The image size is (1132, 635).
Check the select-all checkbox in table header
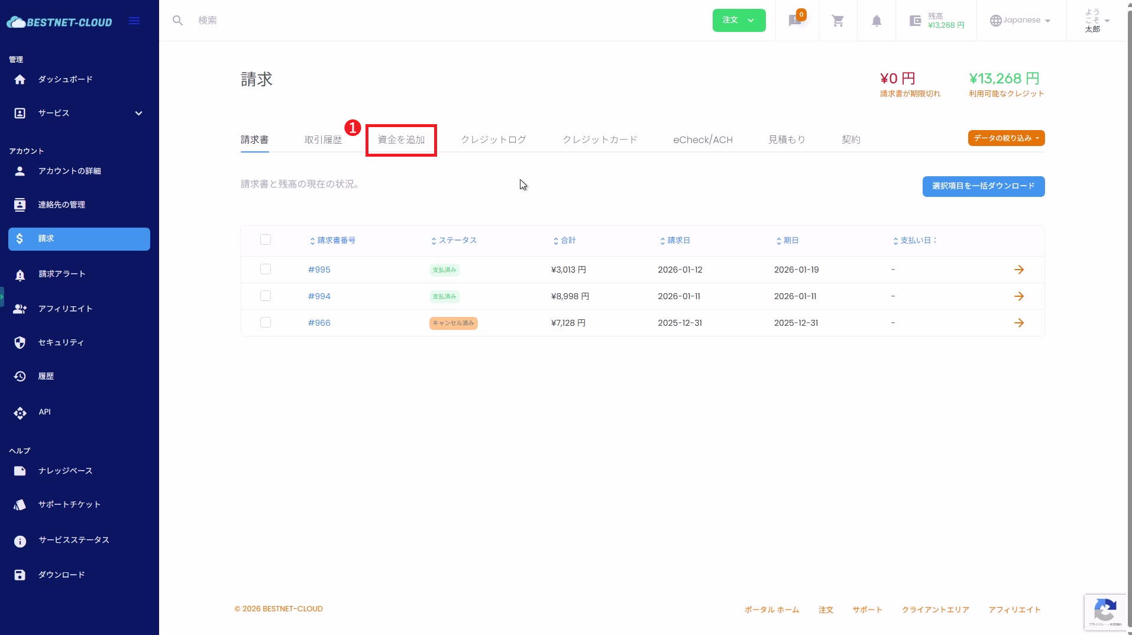[266, 239]
